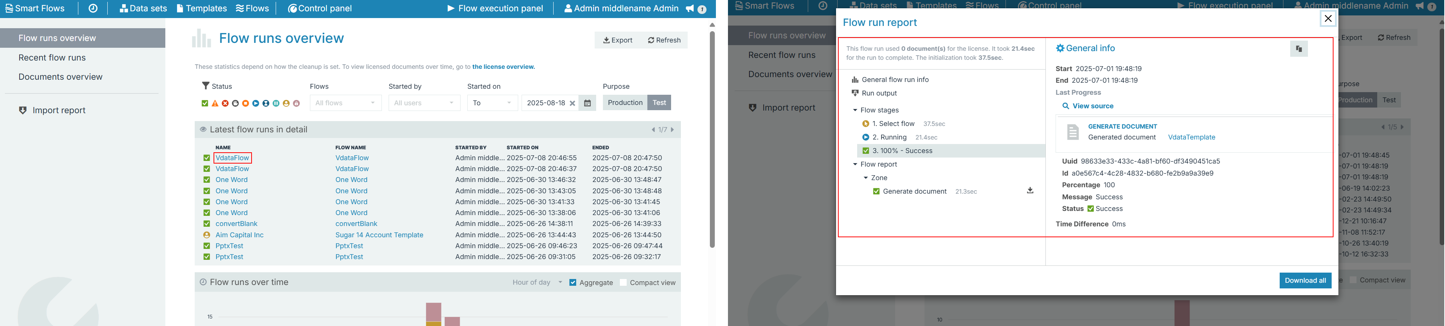Click the round icon right of the megaphone, left window

(x=702, y=9)
